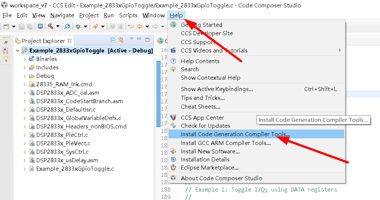The width and height of the screenshot is (380, 200).
Task: Open the Edit menu
Action: [22, 15]
